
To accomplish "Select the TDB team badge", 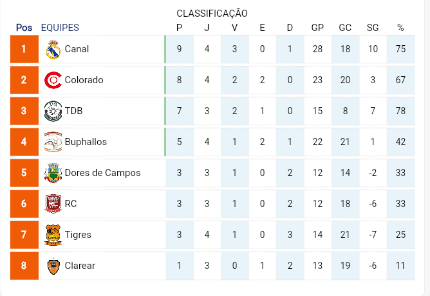I will pyautogui.click(x=53, y=111).
